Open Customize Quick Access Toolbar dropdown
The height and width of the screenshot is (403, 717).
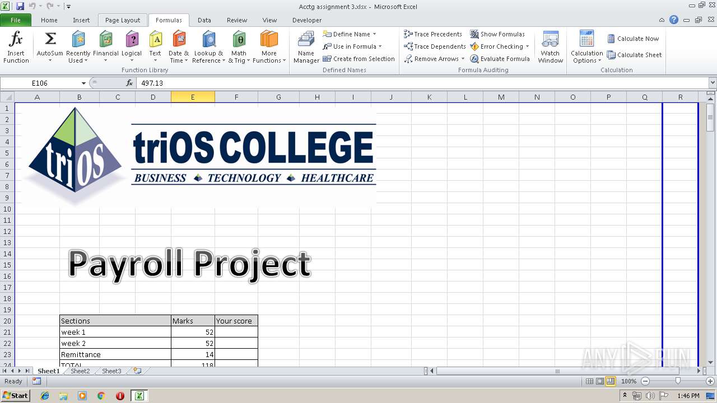(x=68, y=7)
